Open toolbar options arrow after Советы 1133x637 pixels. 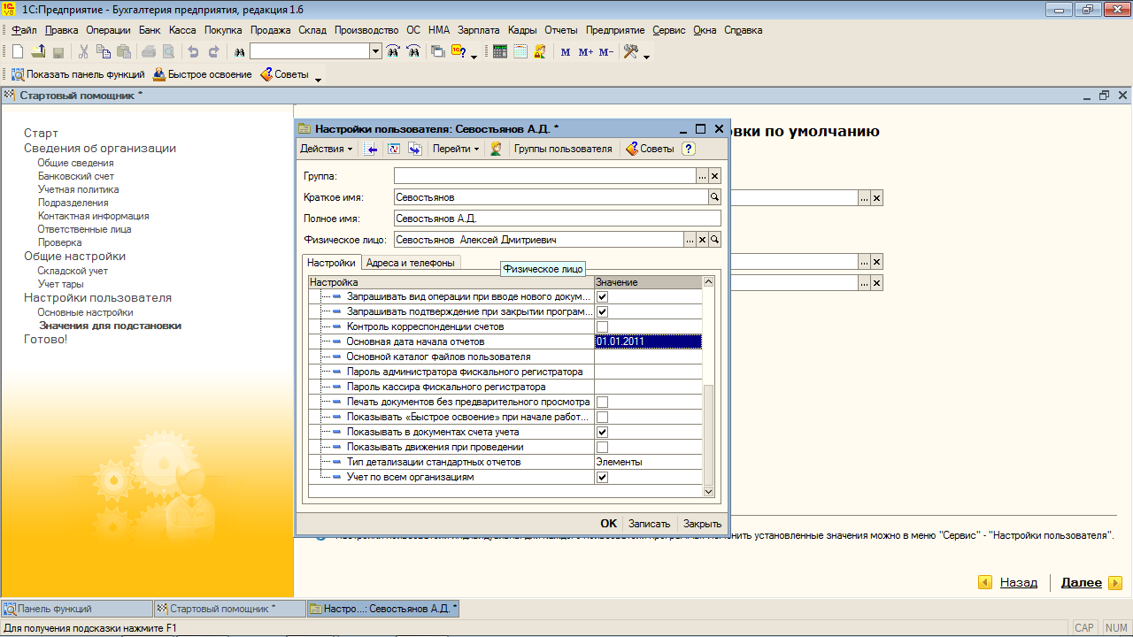pos(318,80)
